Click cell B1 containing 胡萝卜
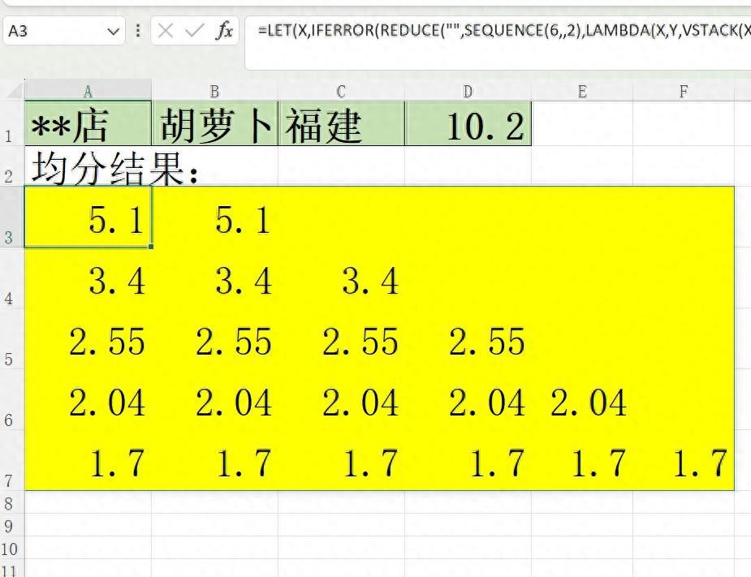 214,123
